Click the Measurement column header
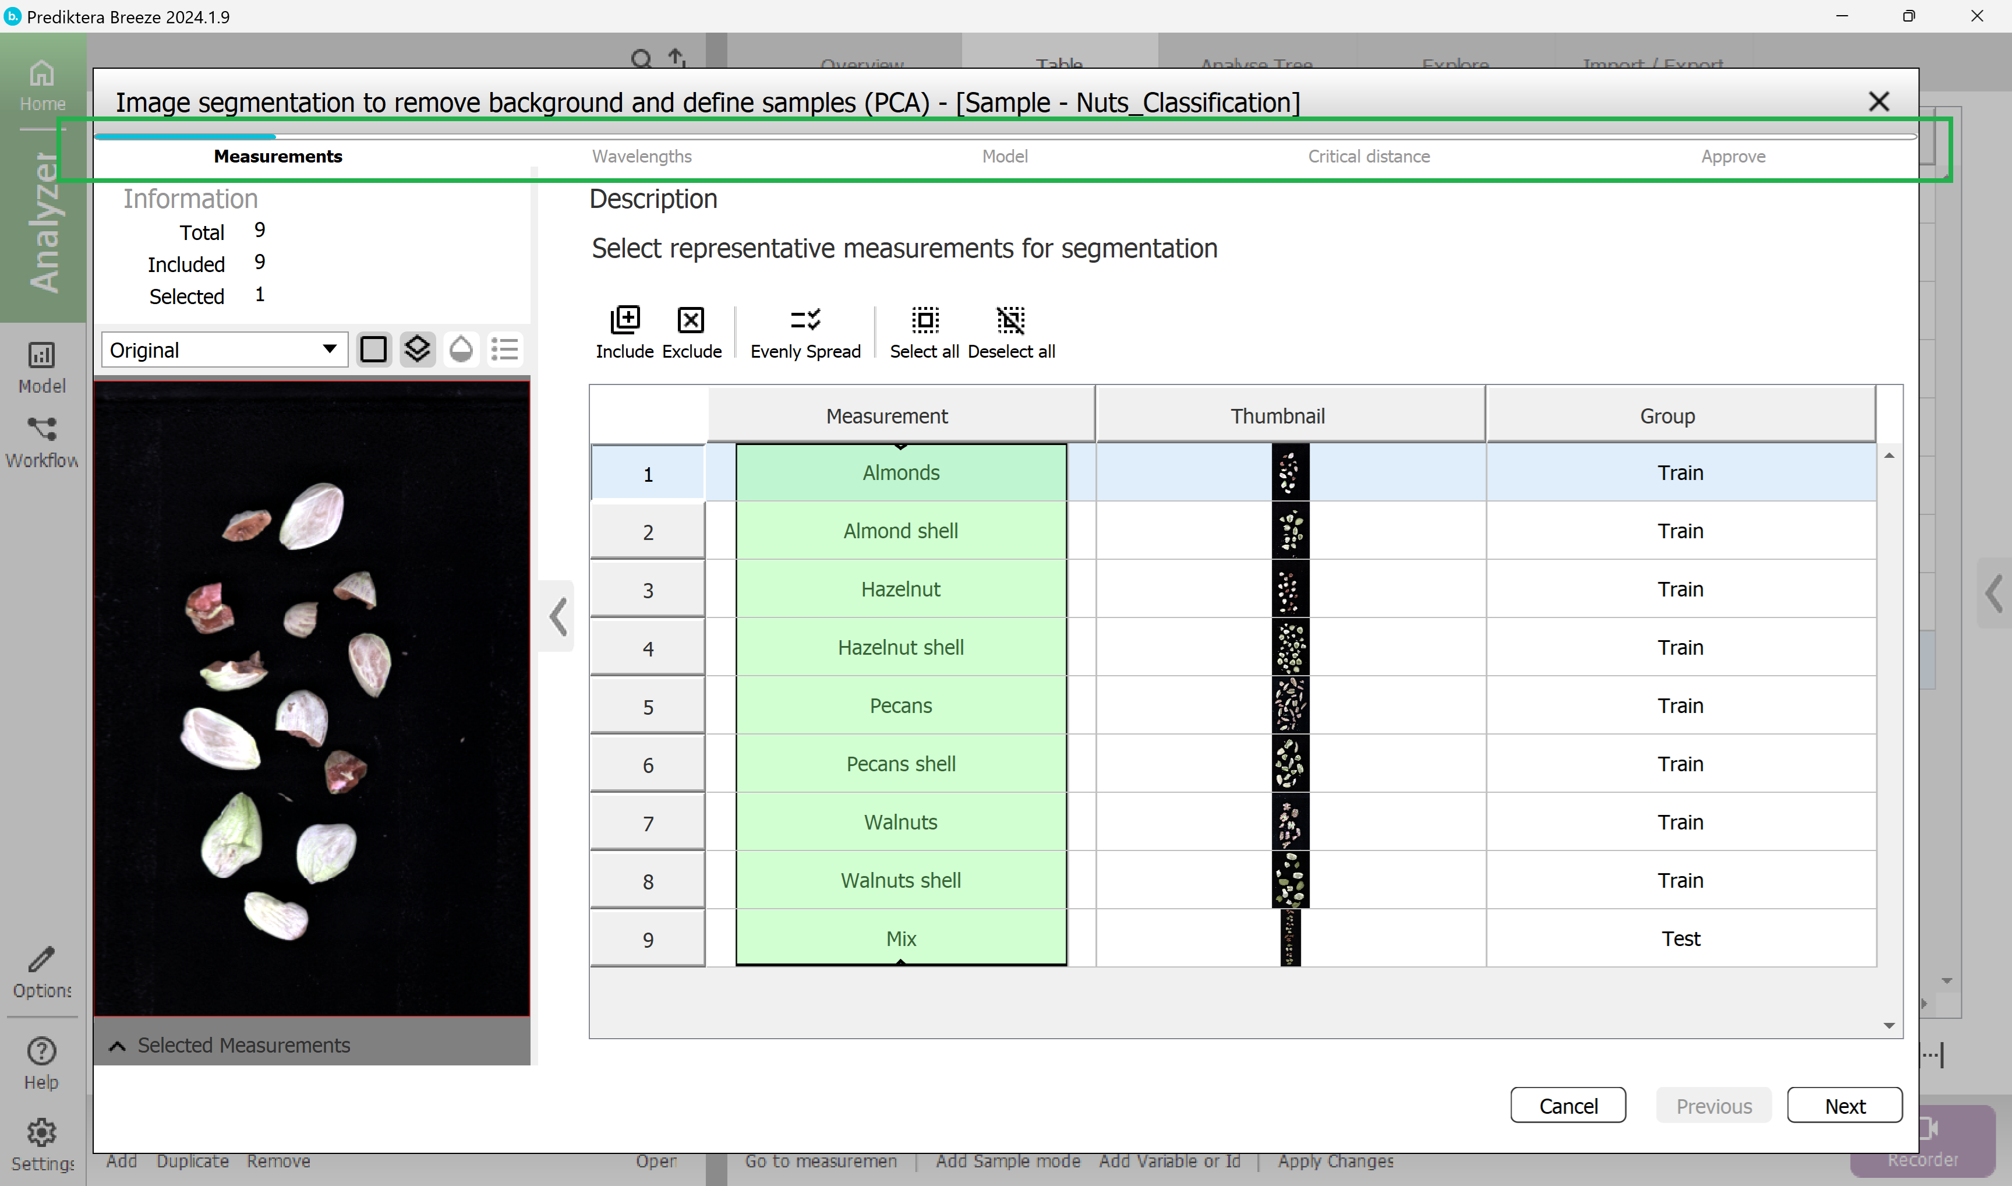This screenshot has height=1186, width=2012. [x=901, y=415]
